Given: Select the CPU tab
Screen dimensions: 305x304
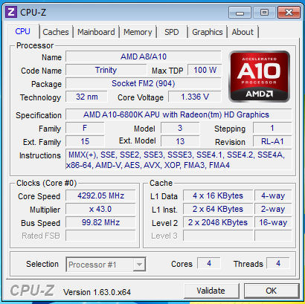Looking at the screenshot, I should pos(23,31).
